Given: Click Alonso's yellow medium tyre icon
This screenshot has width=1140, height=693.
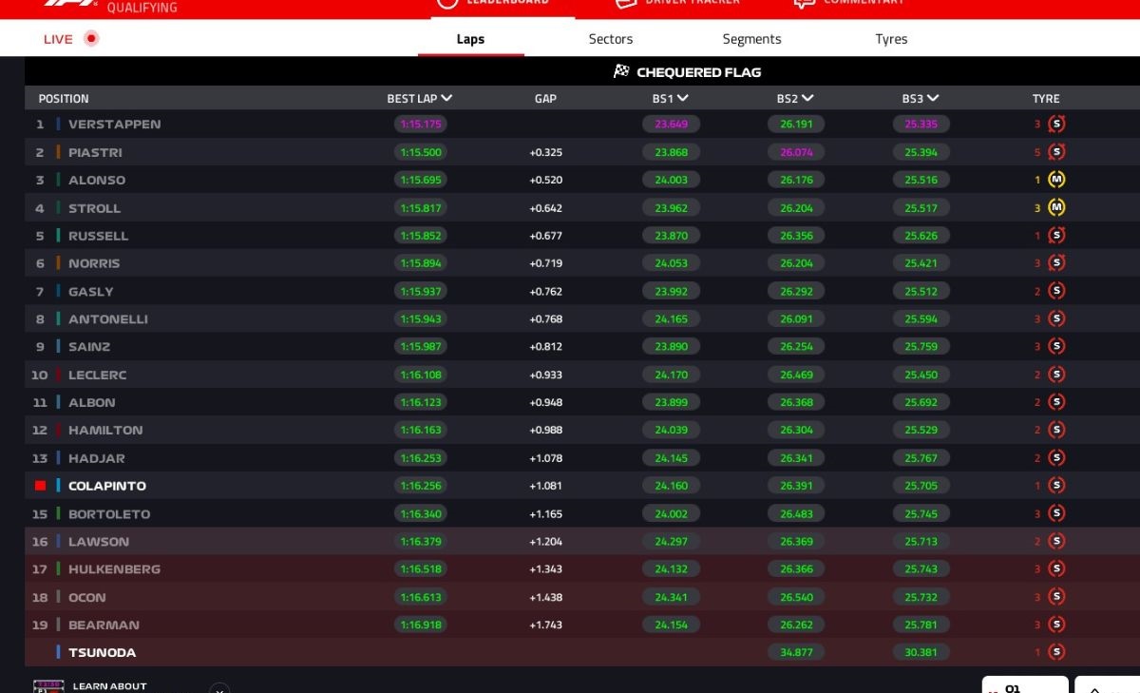Looking at the screenshot, I should [x=1055, y=180].
